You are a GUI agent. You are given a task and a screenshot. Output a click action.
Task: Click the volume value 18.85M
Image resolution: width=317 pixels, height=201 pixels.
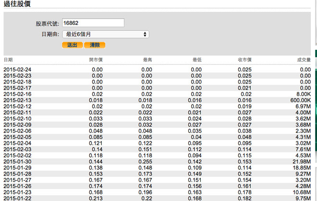click(302, 168)
